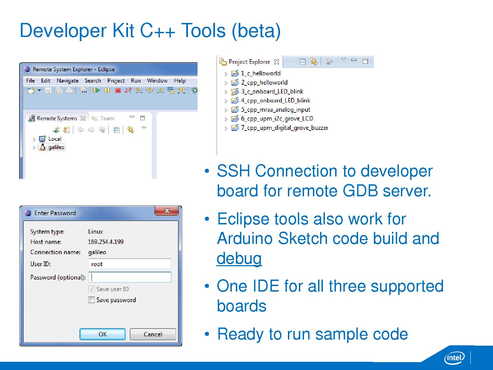Click the Save icon in Eclipse toolbar

click(x=48, y=90)
